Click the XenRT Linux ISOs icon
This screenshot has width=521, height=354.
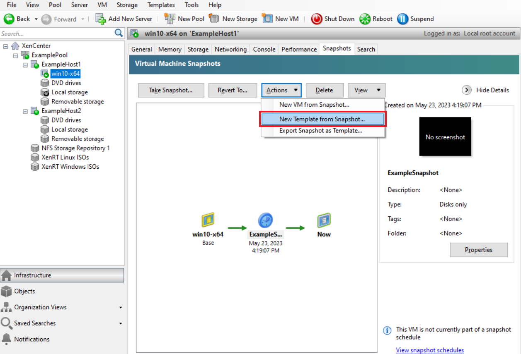[35, 157]
